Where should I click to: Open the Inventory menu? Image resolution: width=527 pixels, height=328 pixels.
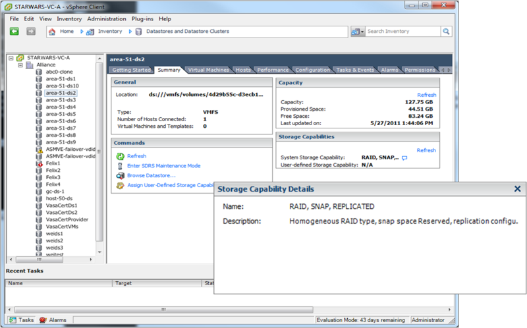[x=69, y=19]
